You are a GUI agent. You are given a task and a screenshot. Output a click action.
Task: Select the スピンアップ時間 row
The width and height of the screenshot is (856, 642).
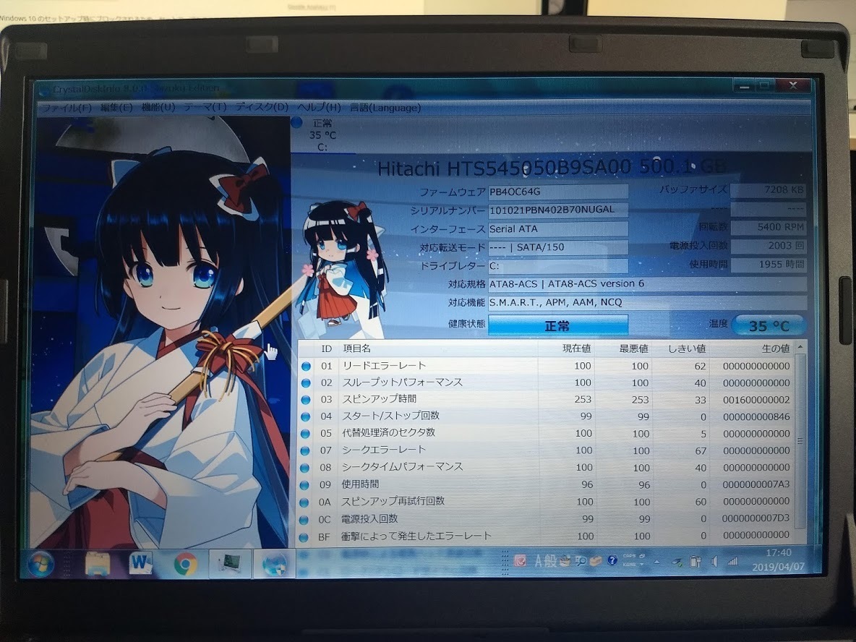pos(546,400)
